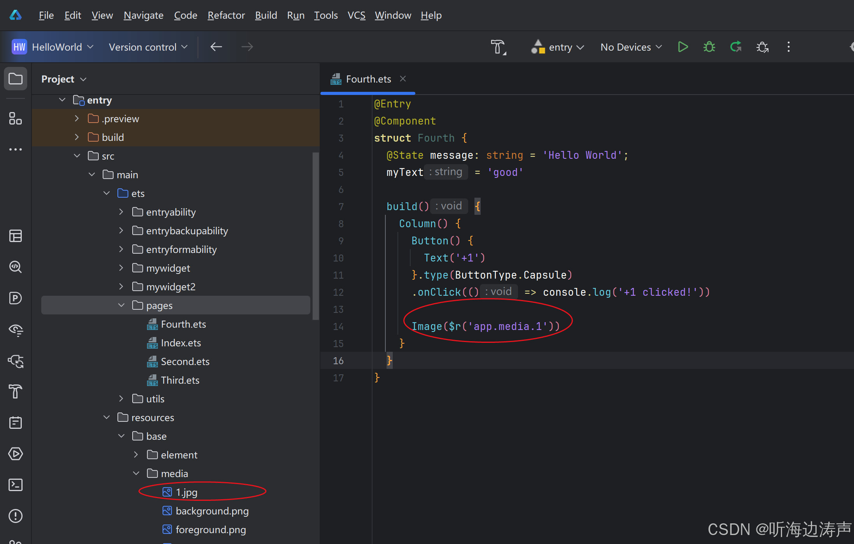The width and height of the screenshot is (854, 544).
Task: Collapse the src folder
Action: coord(77,156)
